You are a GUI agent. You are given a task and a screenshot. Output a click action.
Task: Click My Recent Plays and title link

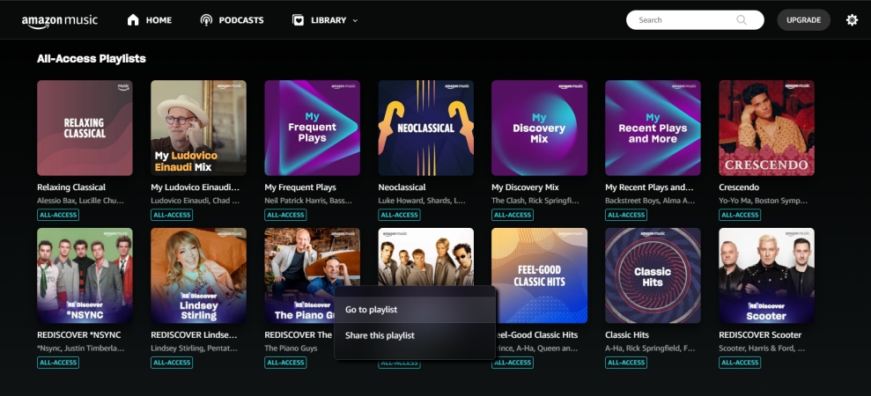pyautogui.click(x=649, y=187)
